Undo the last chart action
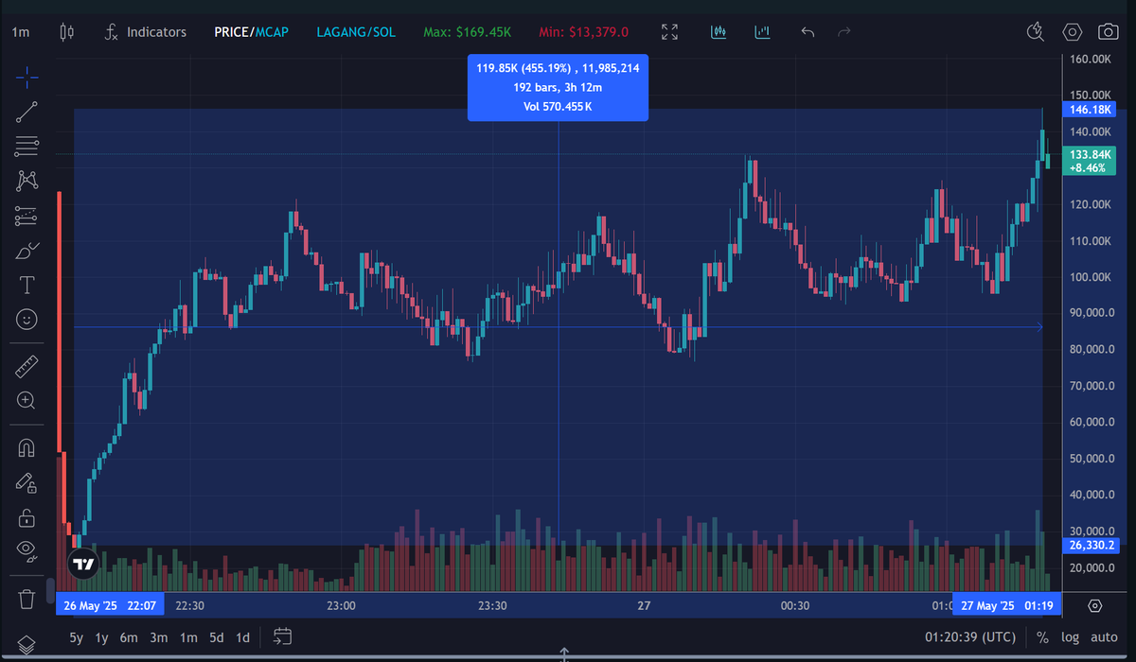 (x=808, y=32)
